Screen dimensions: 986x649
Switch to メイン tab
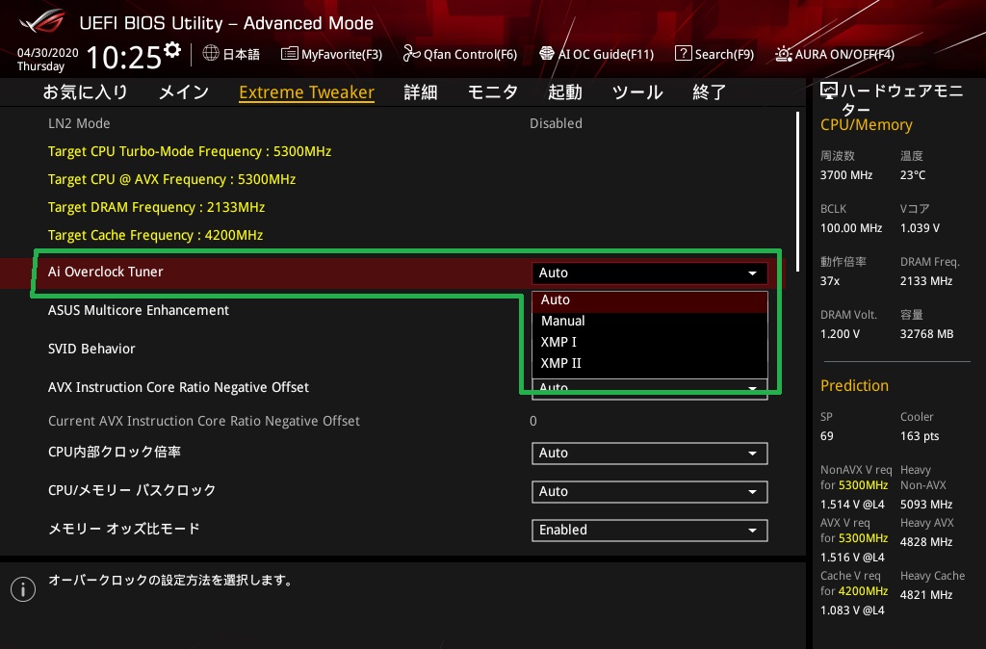[x=184, y=92]
